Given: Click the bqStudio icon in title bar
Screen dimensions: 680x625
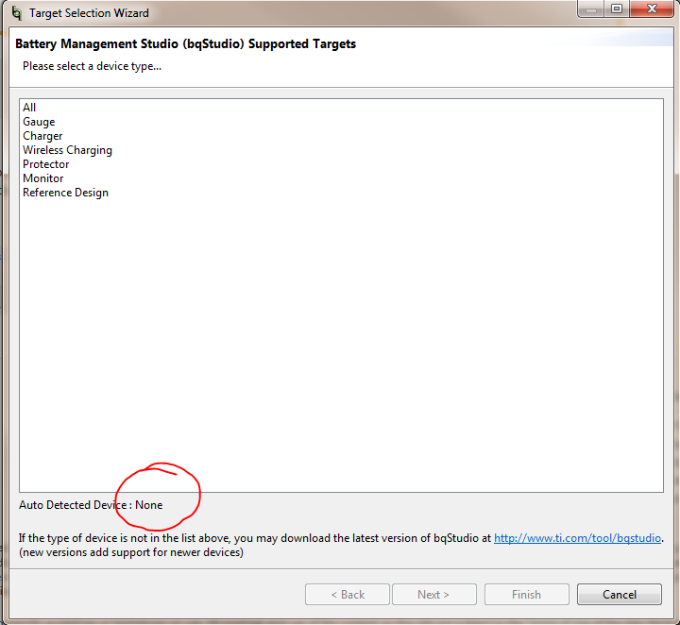Looking at the screenshot, I should [x=16, y=13].
